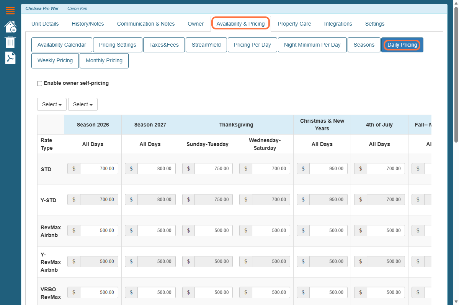459x305 pixels.
Task: Edit RevMax Airbnb Season 2026 rate
Action: coord(99,230)
